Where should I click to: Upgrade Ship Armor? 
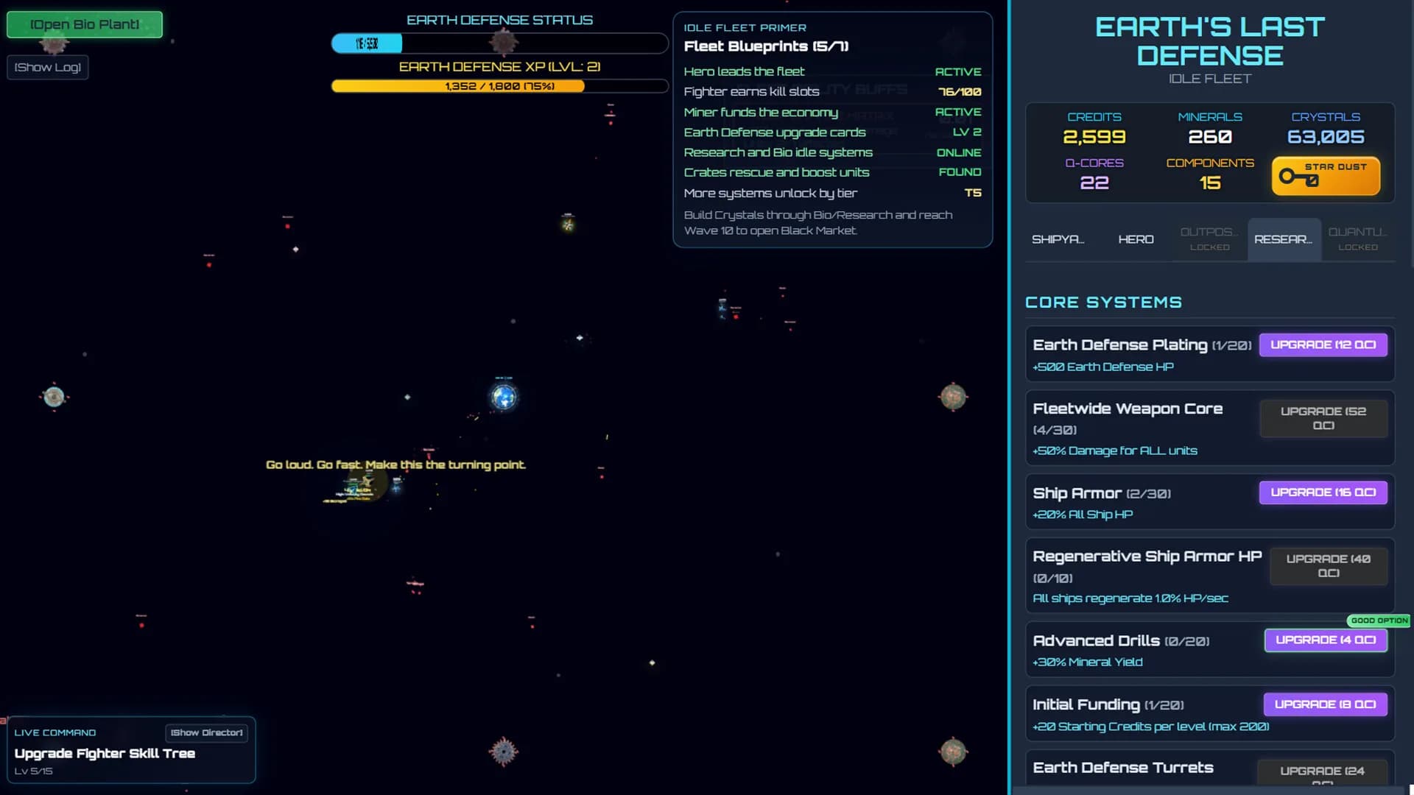click(1323, 492)
